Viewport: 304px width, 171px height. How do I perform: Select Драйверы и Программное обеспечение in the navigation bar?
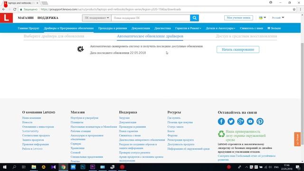[x=68, y=28]
